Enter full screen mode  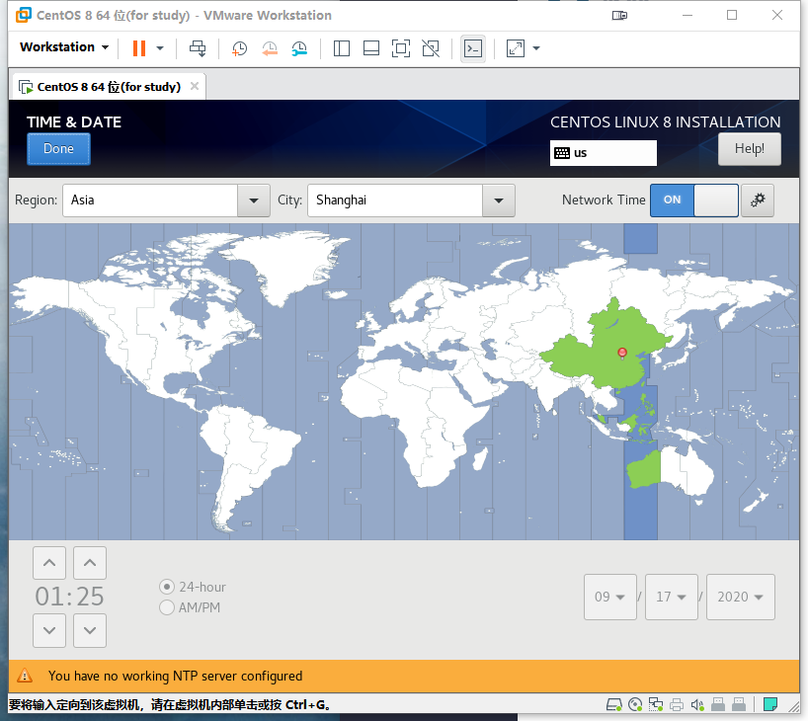click(x=401, y=48)
